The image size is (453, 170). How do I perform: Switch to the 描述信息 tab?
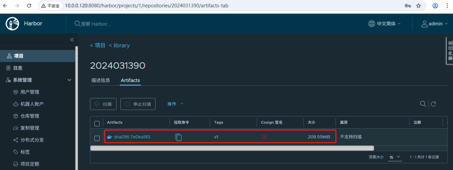[101, 80]
